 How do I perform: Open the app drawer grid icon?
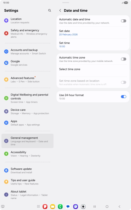click(x=38, y=206)
